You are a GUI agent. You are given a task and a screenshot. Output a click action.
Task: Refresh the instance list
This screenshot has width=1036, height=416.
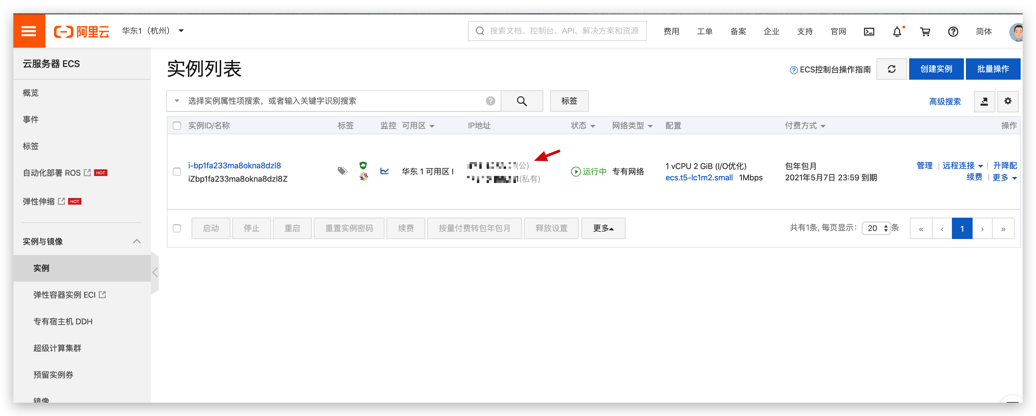coord(891,69)
